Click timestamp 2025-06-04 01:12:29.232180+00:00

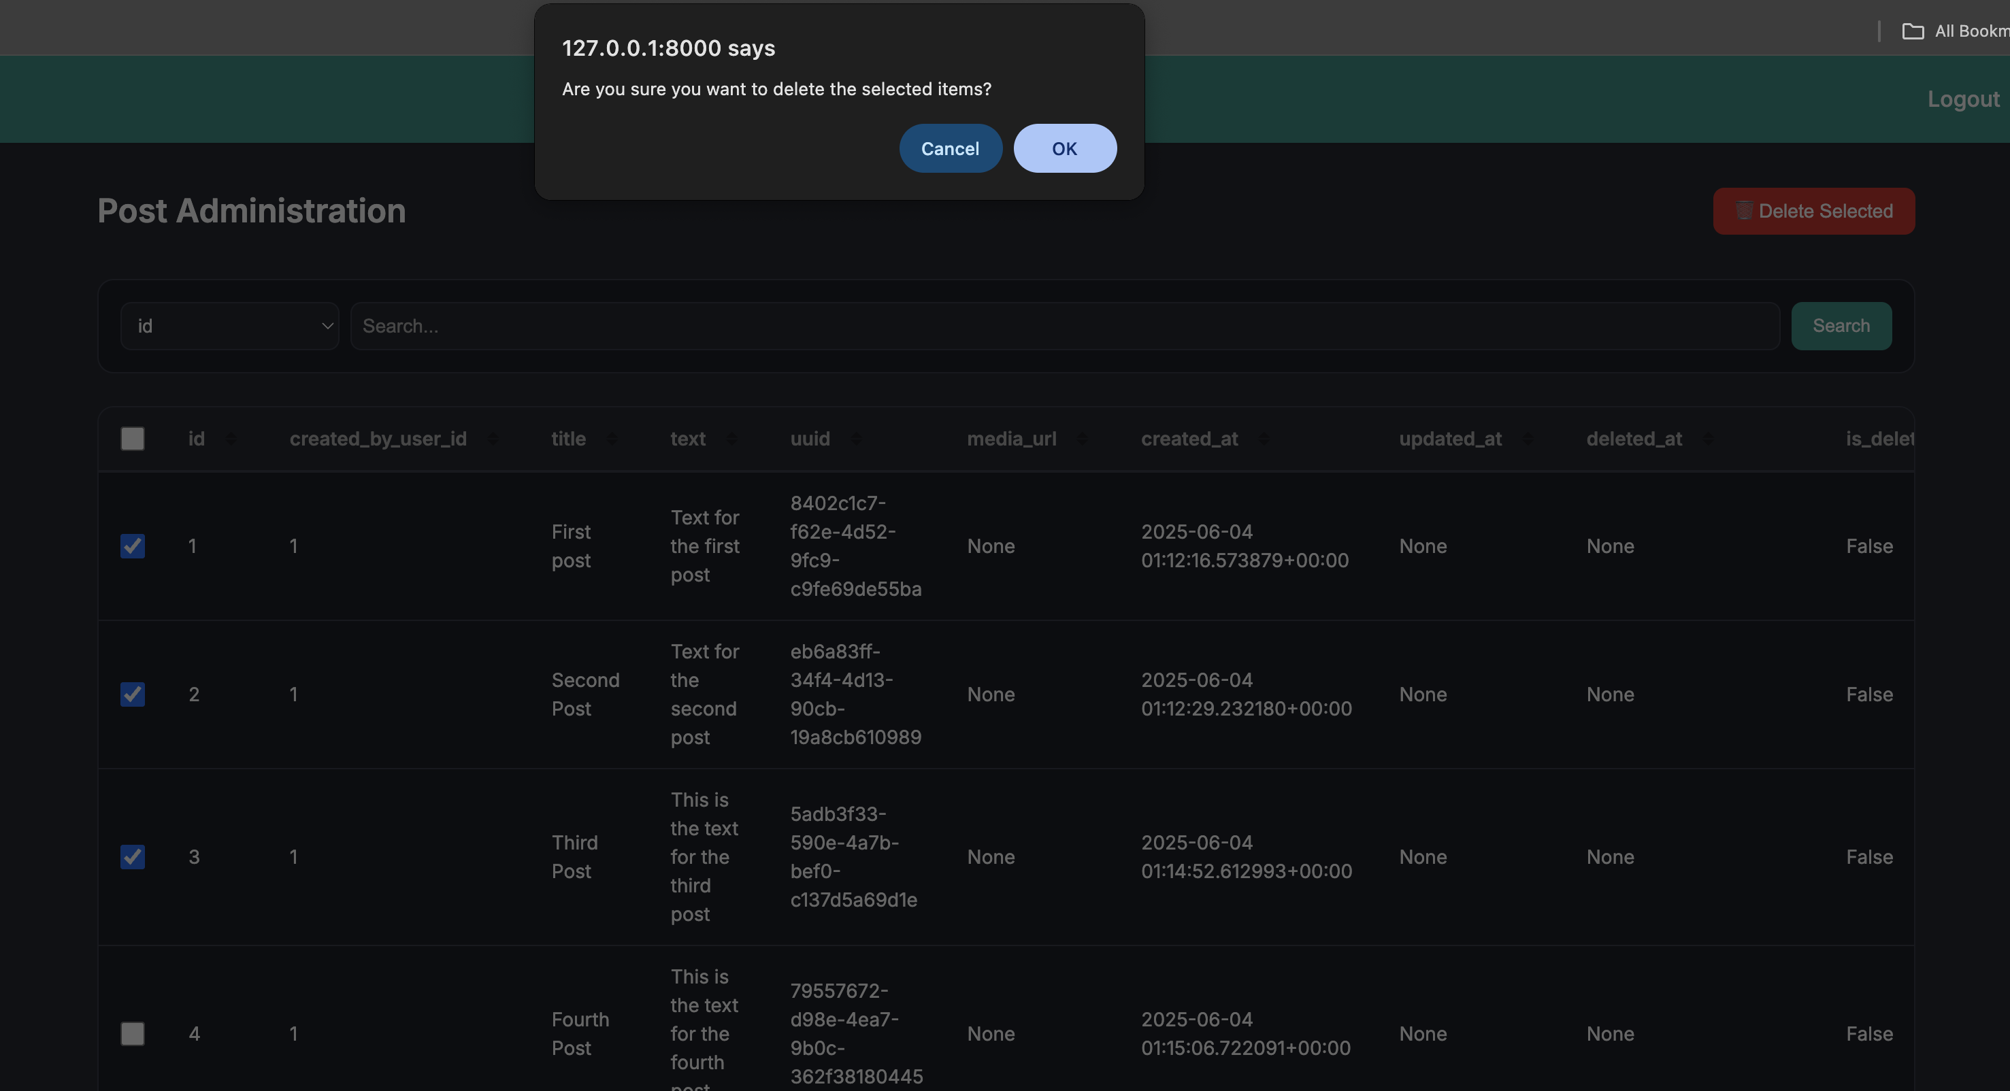(1247, 694)
